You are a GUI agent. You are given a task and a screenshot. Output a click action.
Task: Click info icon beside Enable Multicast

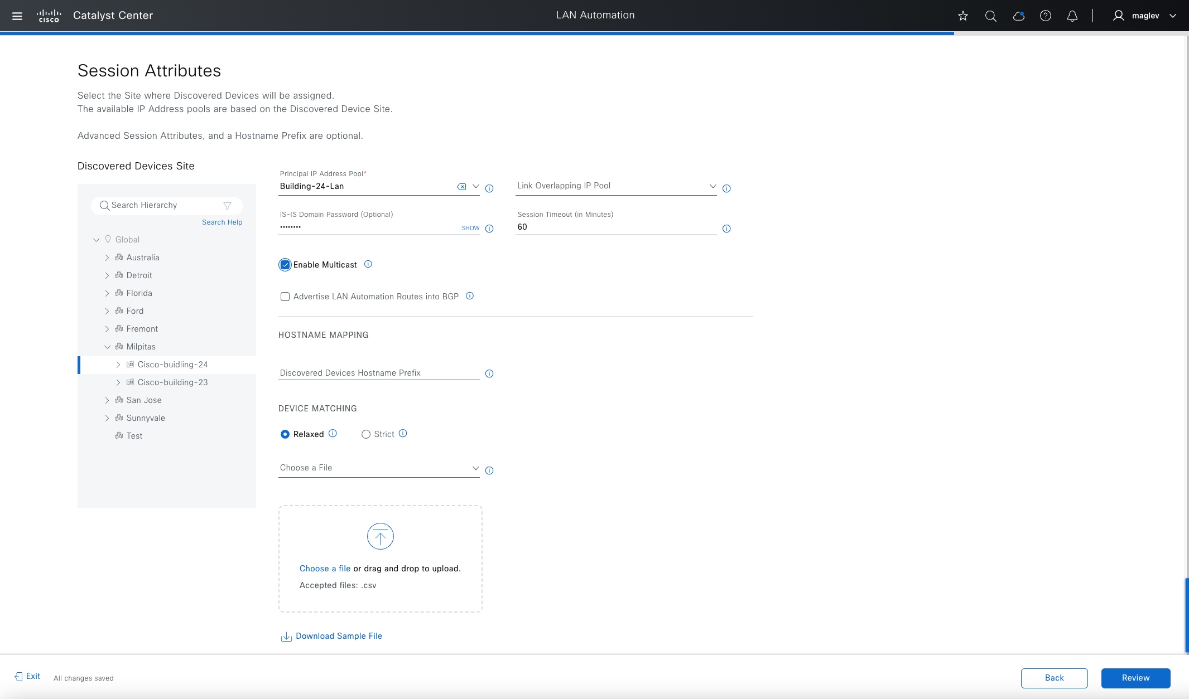(368, 264)
